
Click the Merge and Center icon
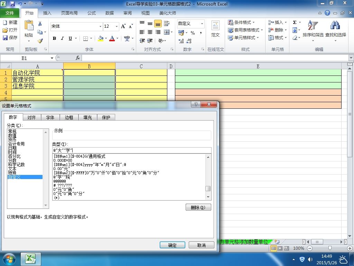point(167,32)
